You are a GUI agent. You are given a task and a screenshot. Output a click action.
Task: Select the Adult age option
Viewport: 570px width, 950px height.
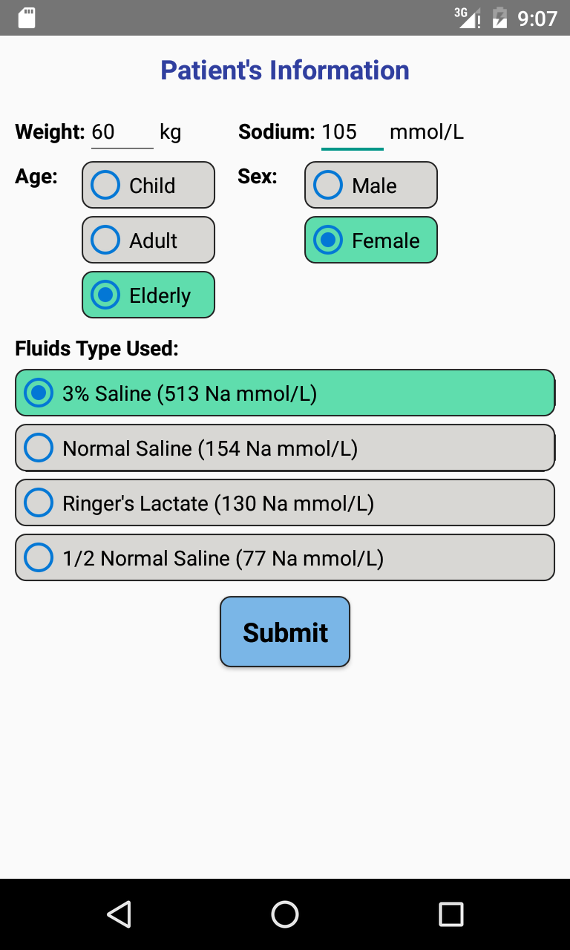coord(148,240)
